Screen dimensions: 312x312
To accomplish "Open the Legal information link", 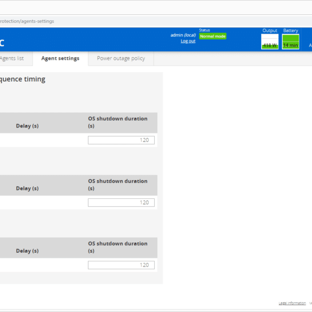I will [292, 303].
